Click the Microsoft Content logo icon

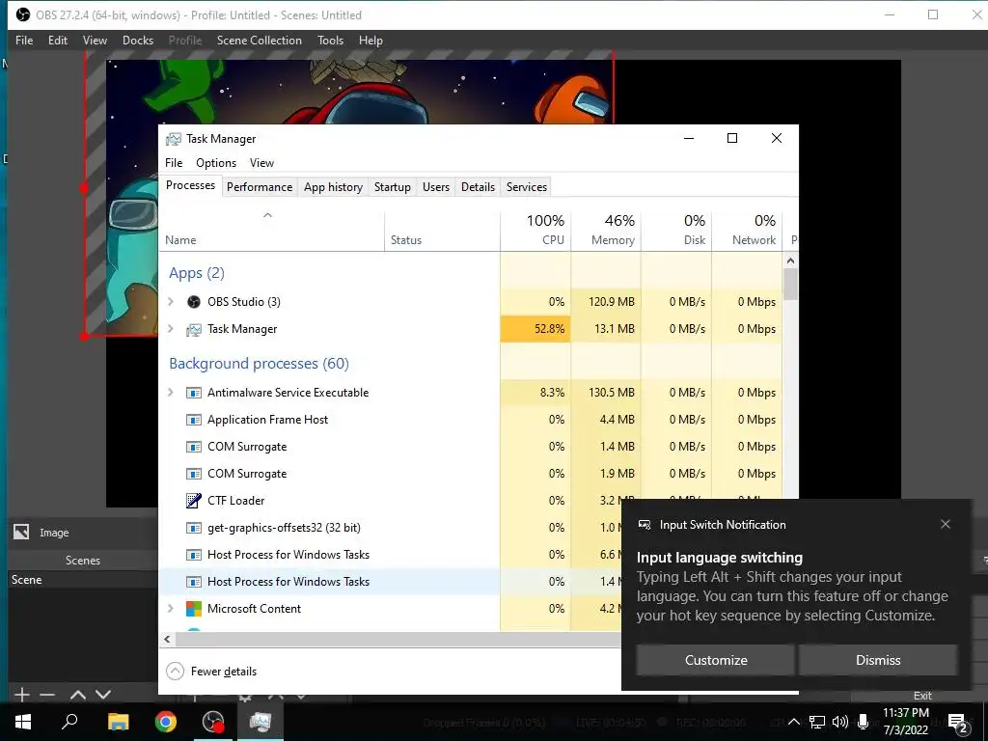(x=194, y=609)
